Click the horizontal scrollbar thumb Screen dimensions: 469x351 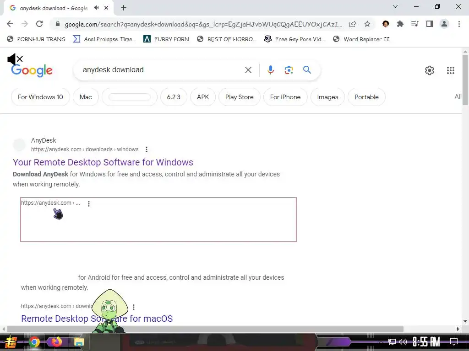coord(205,329)
